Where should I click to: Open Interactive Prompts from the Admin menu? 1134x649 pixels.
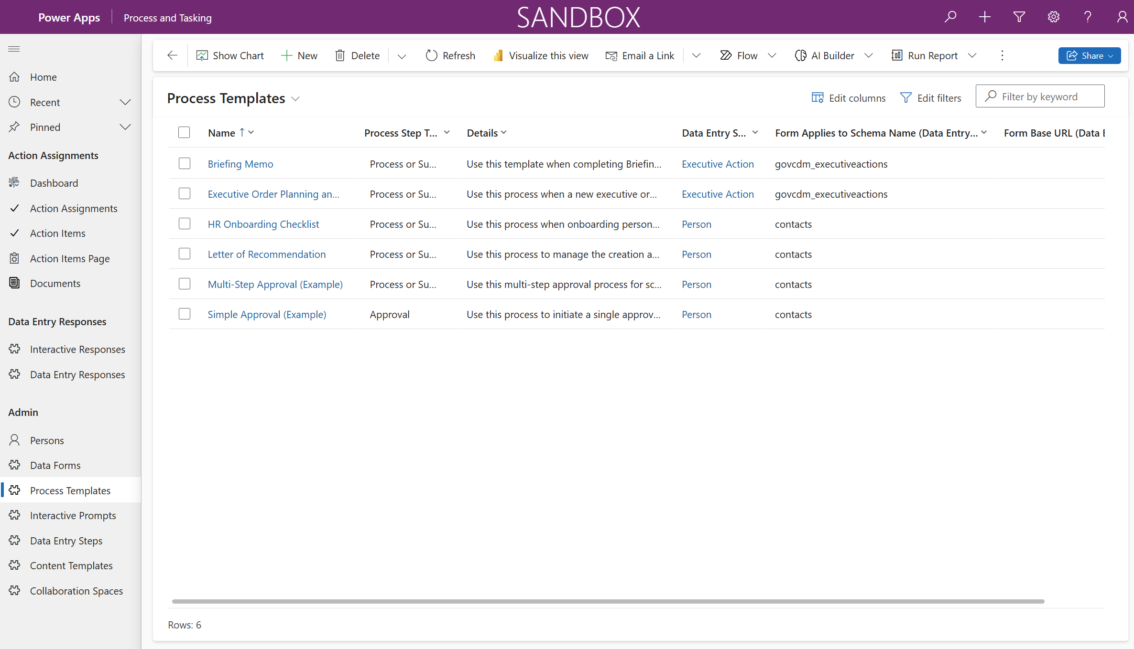[x=73, y=515]
